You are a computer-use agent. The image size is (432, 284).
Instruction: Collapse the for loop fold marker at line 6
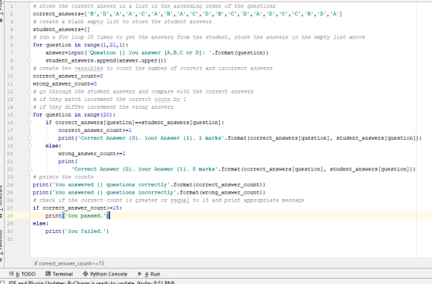pos(30,45)
